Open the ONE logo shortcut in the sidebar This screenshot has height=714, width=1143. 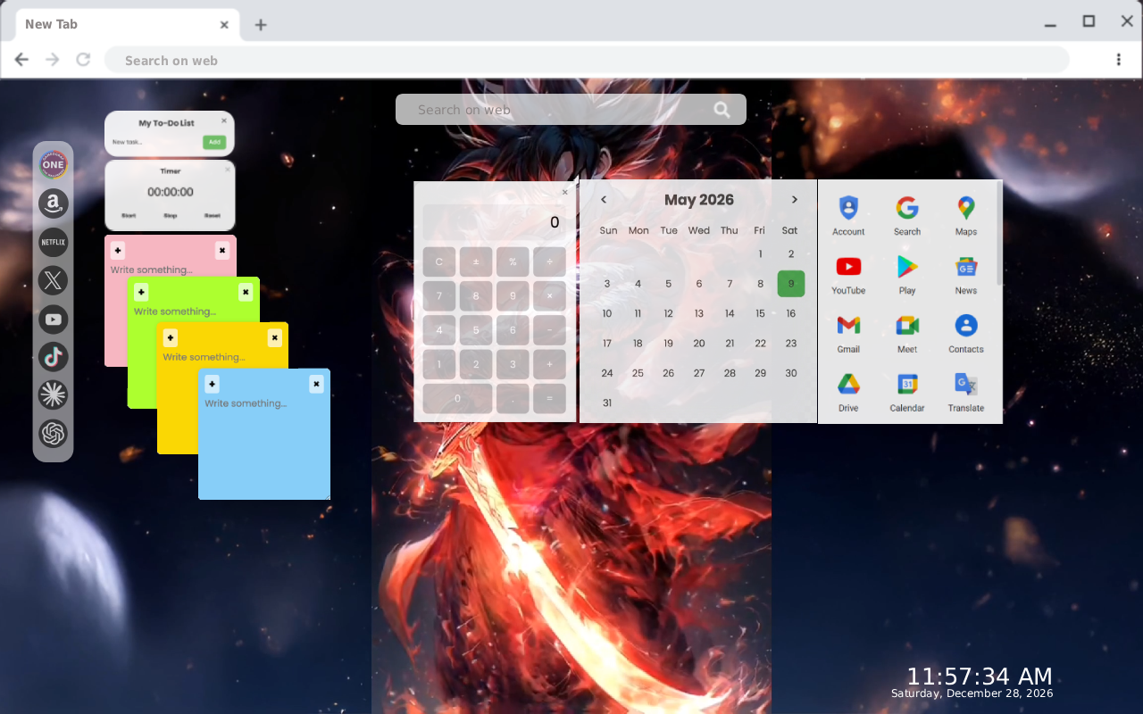(54, 165)
